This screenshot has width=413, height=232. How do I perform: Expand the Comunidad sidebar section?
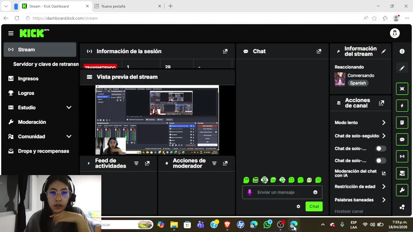[x=69, y=136]
